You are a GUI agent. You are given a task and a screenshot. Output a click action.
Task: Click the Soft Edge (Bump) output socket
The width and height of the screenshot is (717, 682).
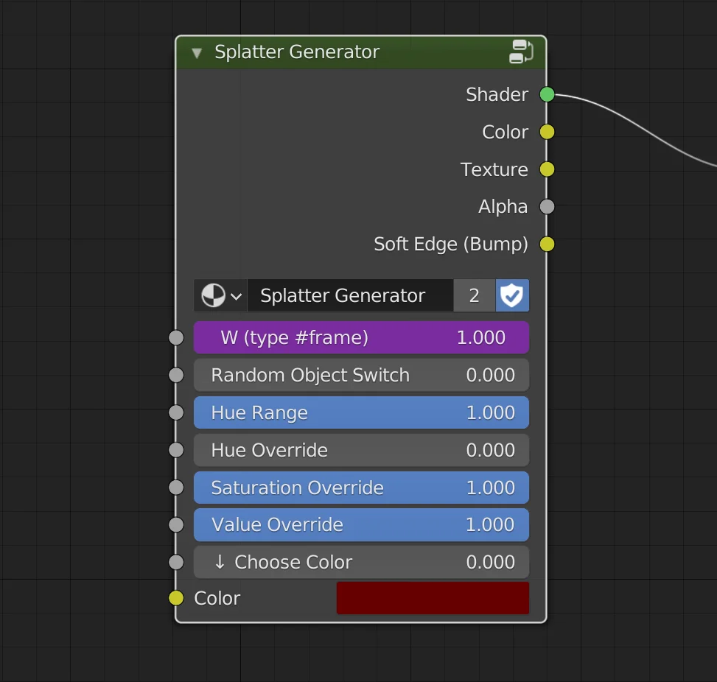547,244
